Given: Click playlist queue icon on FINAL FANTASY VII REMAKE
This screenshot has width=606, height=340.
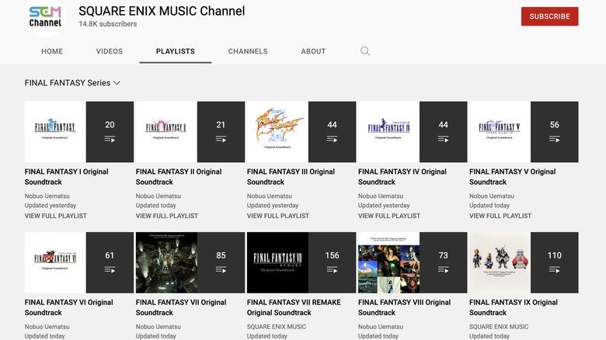Looking at the screenshot, I should (332, 269).
